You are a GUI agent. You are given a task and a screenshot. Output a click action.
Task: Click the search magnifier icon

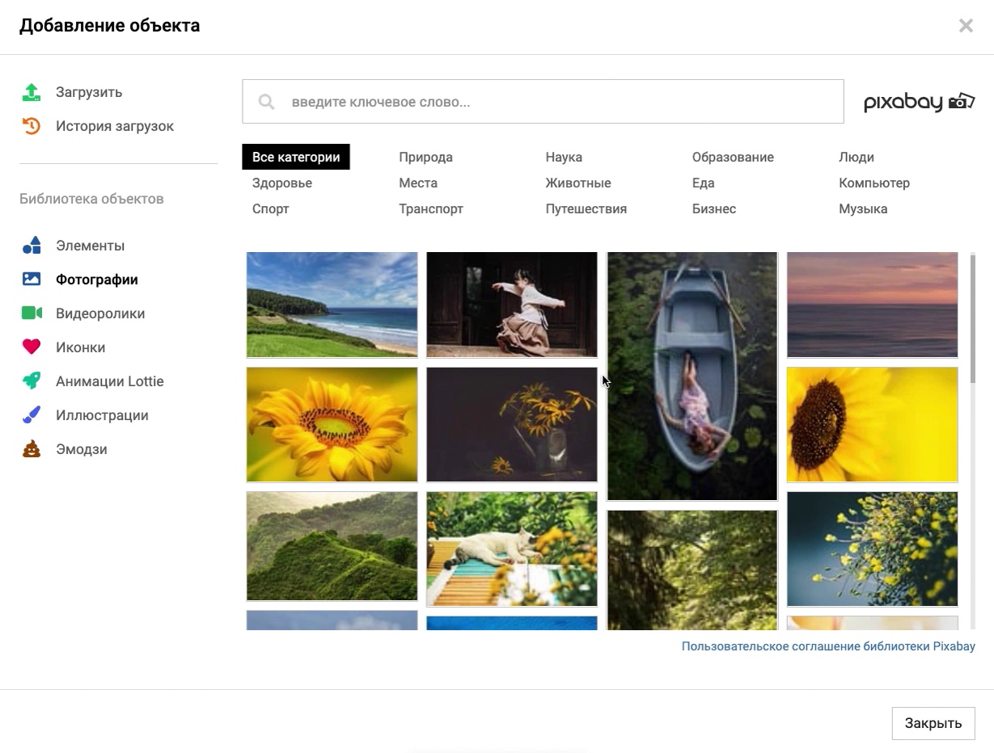pyautogui.click(x=266, y=102)
